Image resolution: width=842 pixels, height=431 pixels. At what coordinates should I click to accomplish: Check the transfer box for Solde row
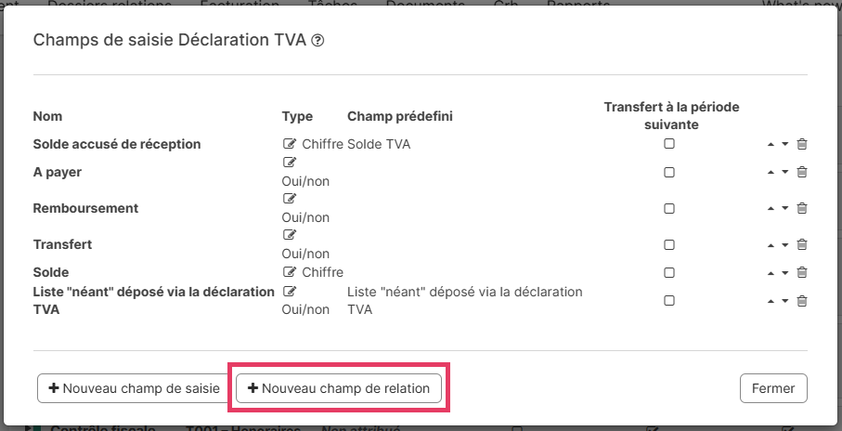[668, 272]
